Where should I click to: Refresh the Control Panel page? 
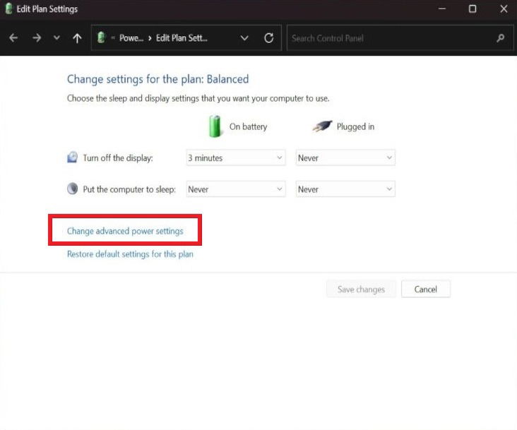click(x=268, y=38)
